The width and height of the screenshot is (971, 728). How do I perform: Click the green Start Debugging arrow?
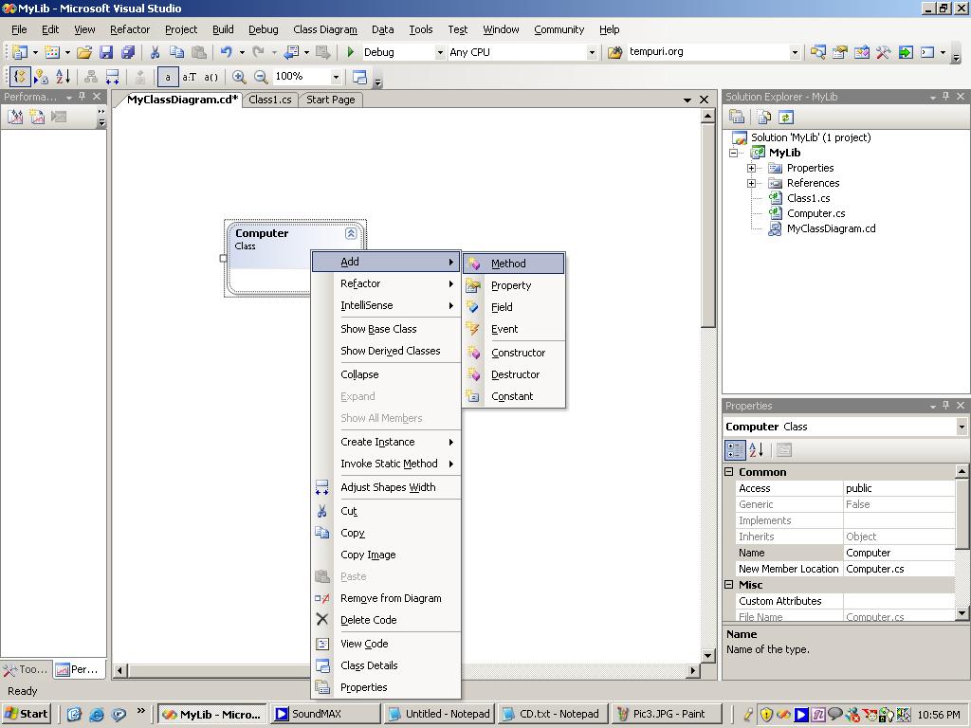[x=351, y=53]
